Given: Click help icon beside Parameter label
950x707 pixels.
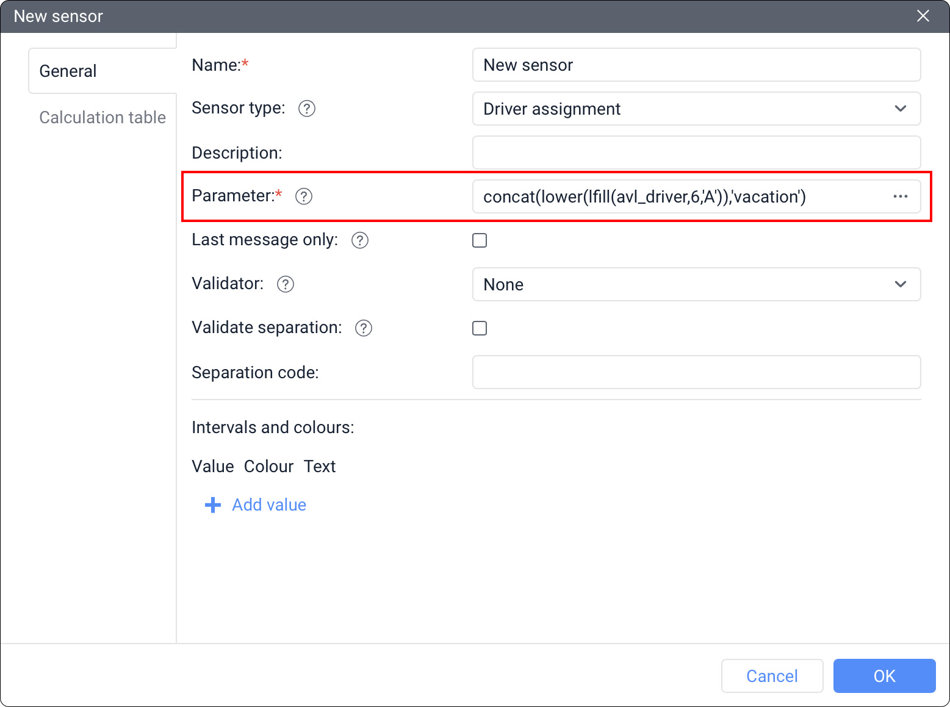Looking at the screenshot, I should [x=303, y=196].
